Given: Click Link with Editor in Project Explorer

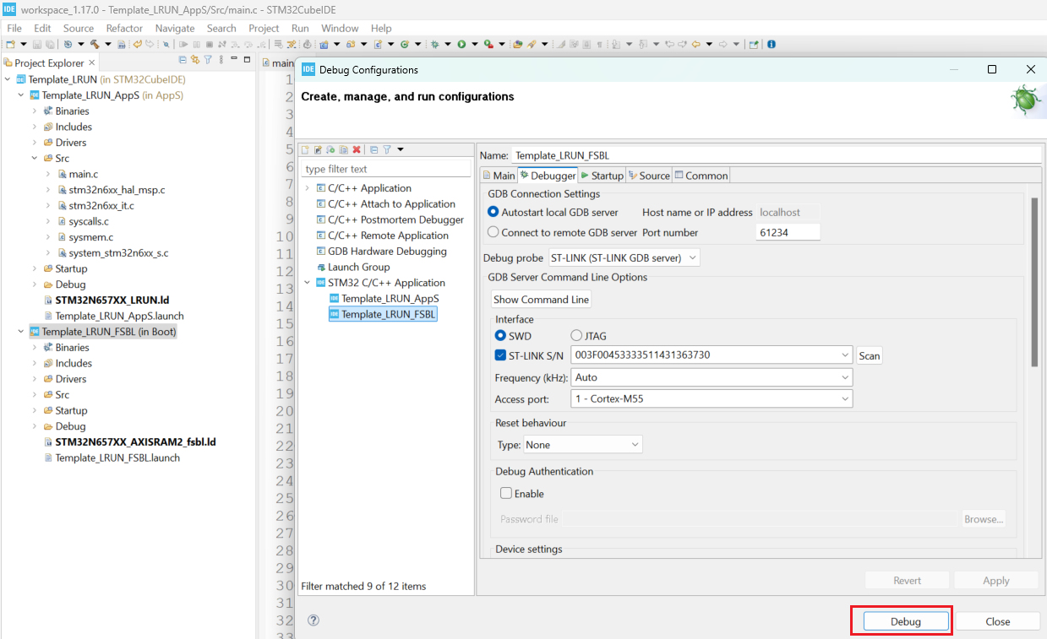Looking at the screenshot, I should [x=195, y=60].
